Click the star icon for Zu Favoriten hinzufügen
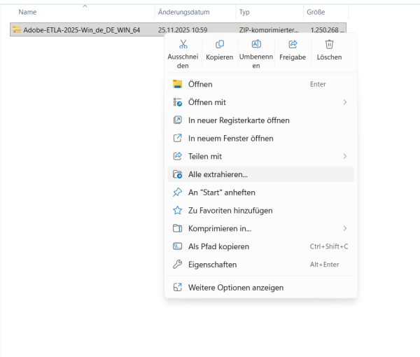 [177, 211]
